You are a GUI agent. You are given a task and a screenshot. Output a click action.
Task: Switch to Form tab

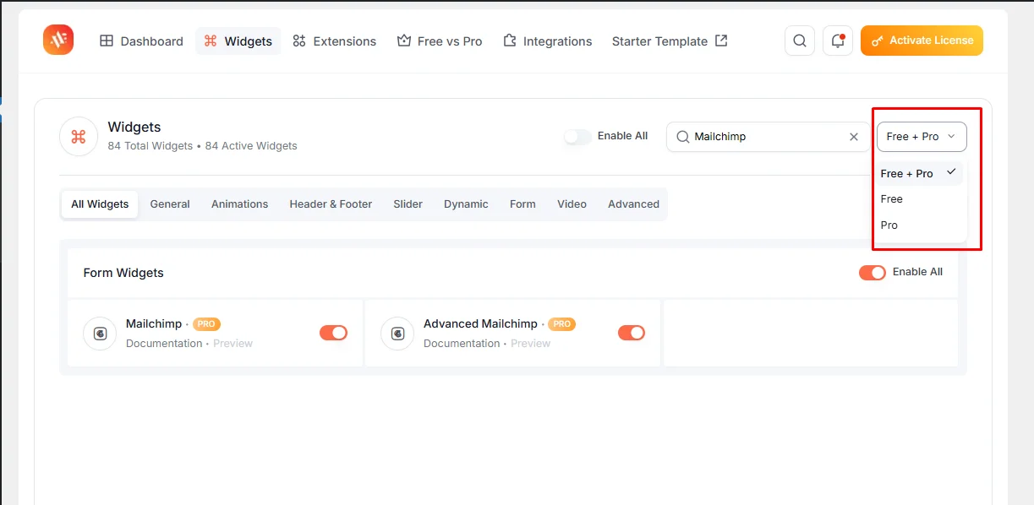coord(522,204)
